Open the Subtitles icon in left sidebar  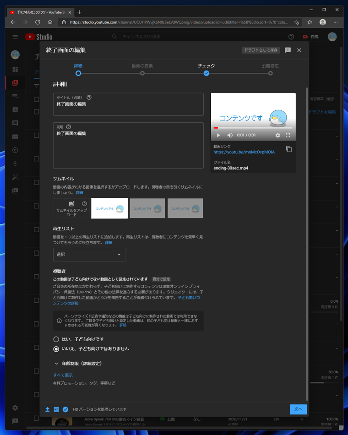(x=15, y=136)
